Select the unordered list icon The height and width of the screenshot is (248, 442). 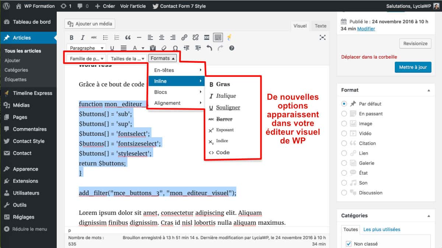(105, 37)
